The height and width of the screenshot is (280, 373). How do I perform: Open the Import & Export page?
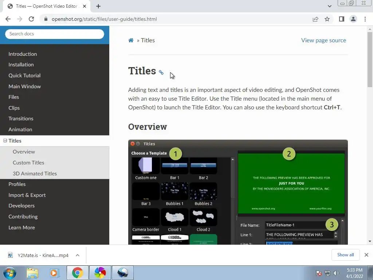tap(27, 195)
